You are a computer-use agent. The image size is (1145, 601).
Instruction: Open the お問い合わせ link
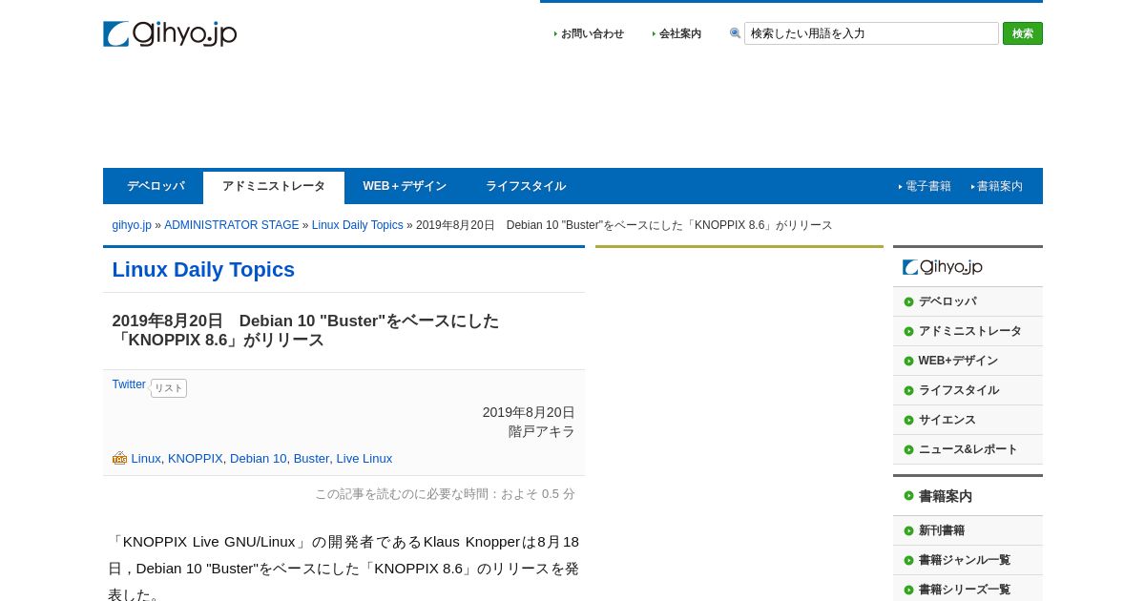[x=592, y=33]
